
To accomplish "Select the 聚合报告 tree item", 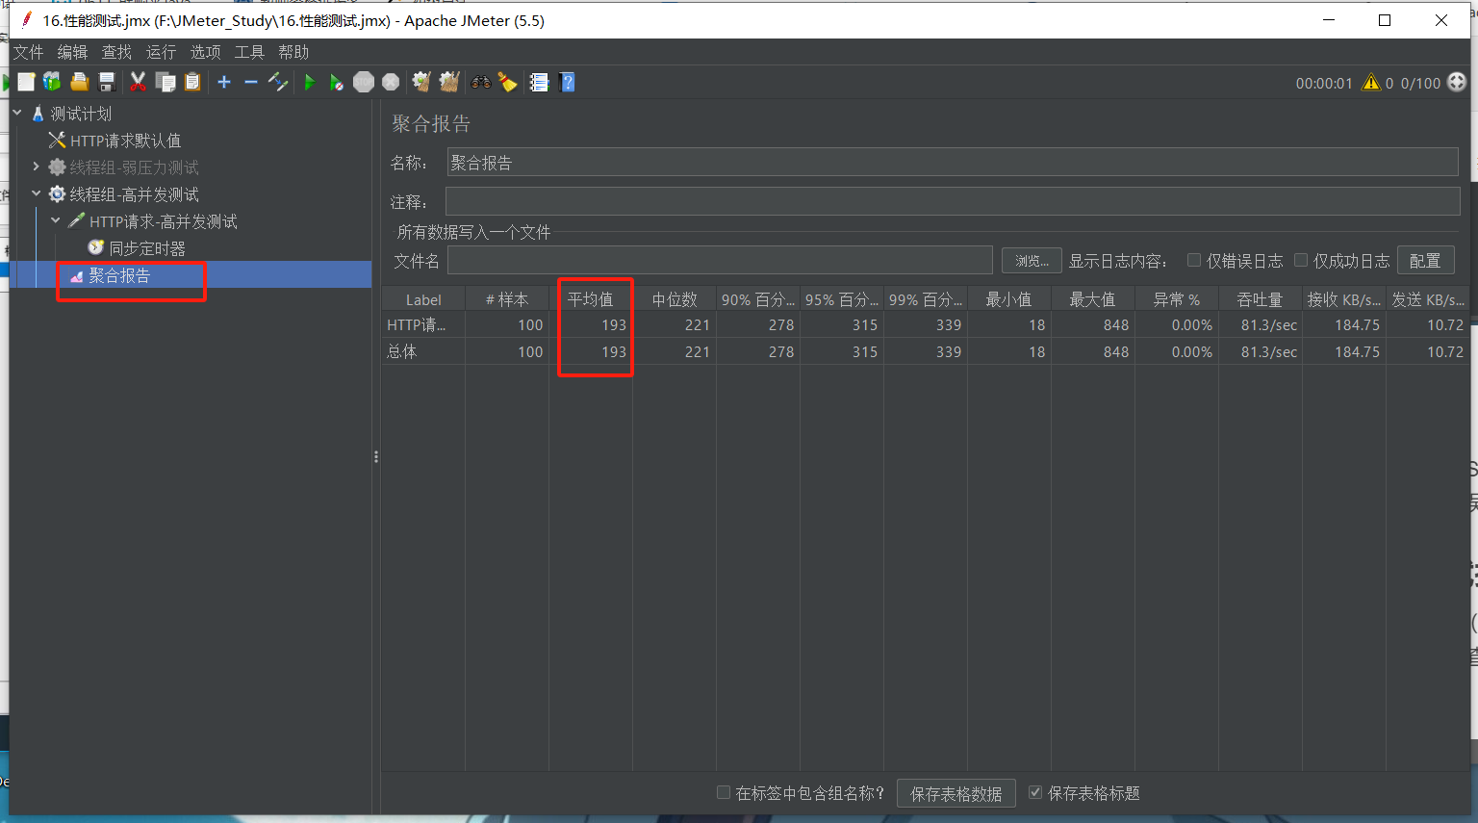I will coord(119,275).
